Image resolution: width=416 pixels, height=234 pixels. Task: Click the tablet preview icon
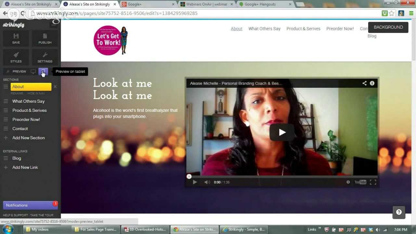coord(43,71)
